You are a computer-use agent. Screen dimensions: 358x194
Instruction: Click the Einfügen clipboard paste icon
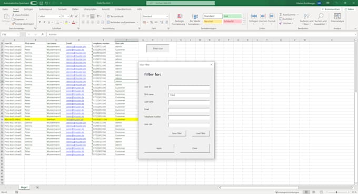click(x=7, y=17)
